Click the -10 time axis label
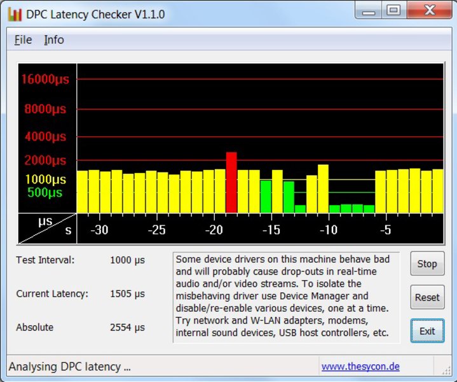The height and width of the screenshot is (382, 457). (x=329, y=230)
